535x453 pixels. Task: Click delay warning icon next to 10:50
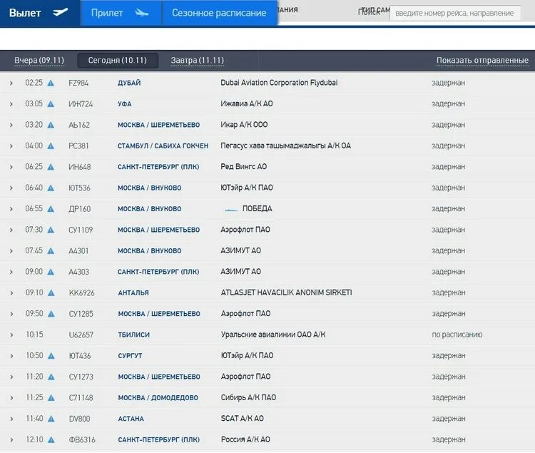(x=51, y=356)
